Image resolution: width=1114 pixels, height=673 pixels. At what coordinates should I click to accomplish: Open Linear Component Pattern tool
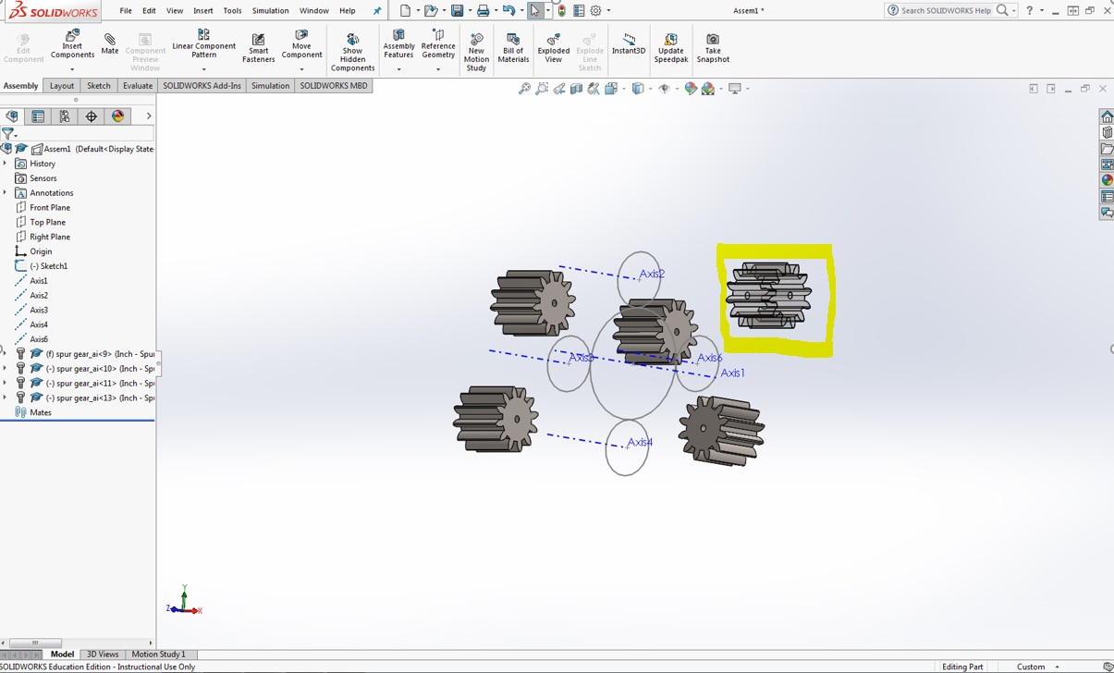click(x=203, y=45)
